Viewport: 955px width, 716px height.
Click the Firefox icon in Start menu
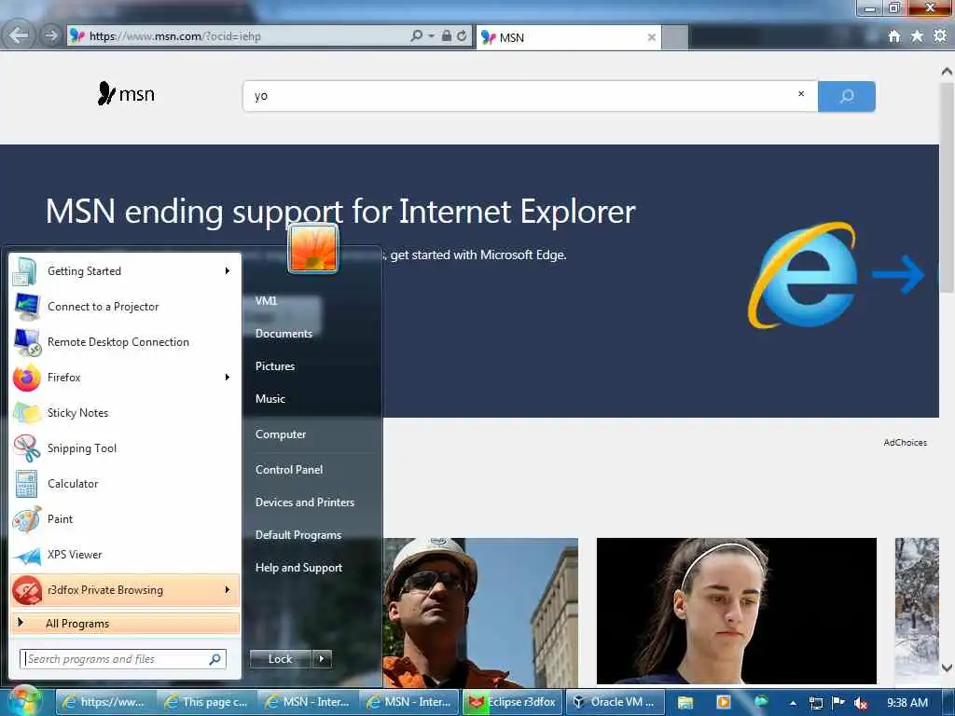pos(27,378)
